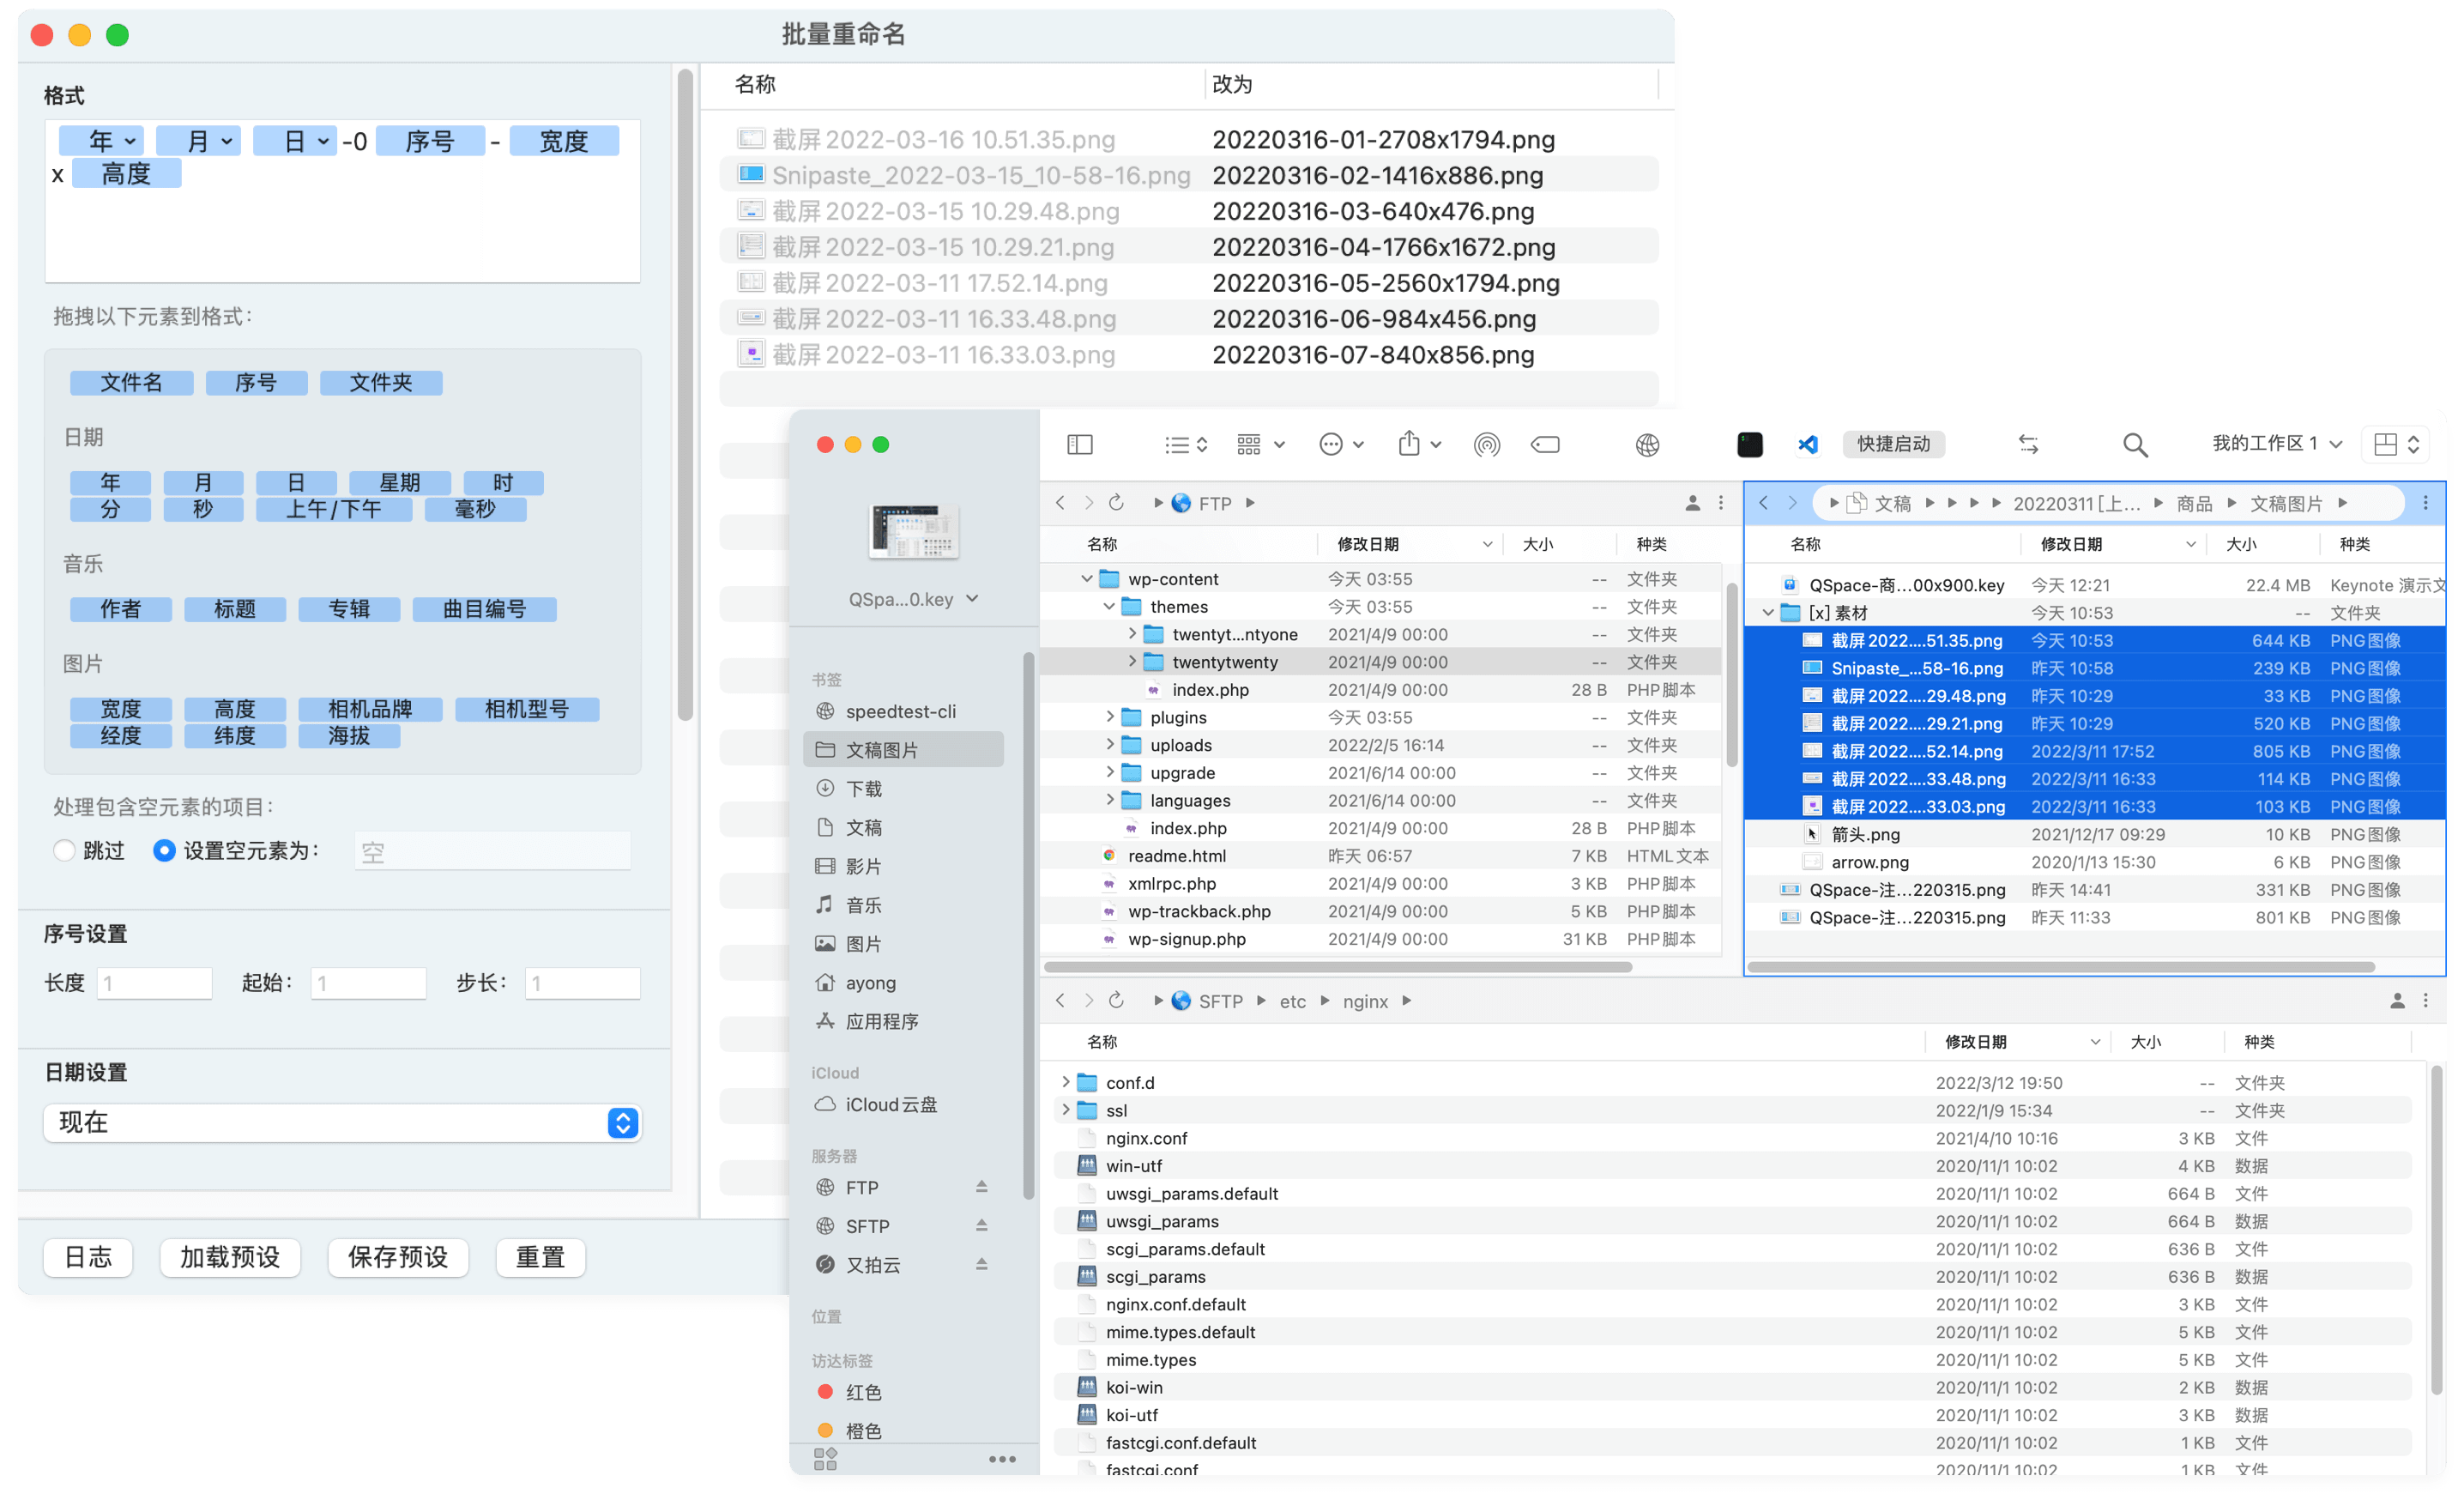This screenshot has height=1500, width=2464.
Task: Click the search magnifier icon
Action: [x=2134, y=444]
